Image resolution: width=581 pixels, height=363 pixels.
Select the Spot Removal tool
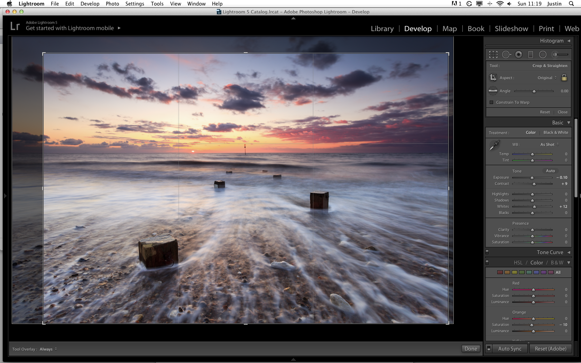(x=506, y=54)
